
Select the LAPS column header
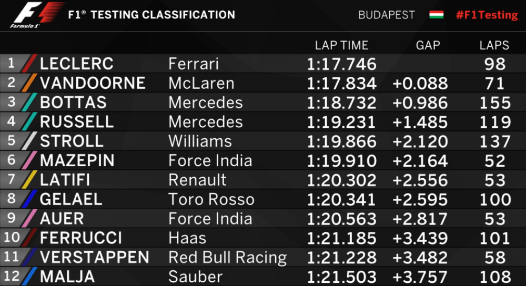[494, 45]
